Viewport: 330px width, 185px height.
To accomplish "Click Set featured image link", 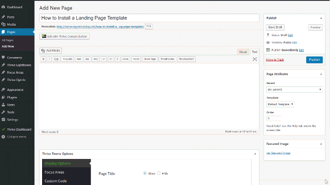I will point(279,153).
